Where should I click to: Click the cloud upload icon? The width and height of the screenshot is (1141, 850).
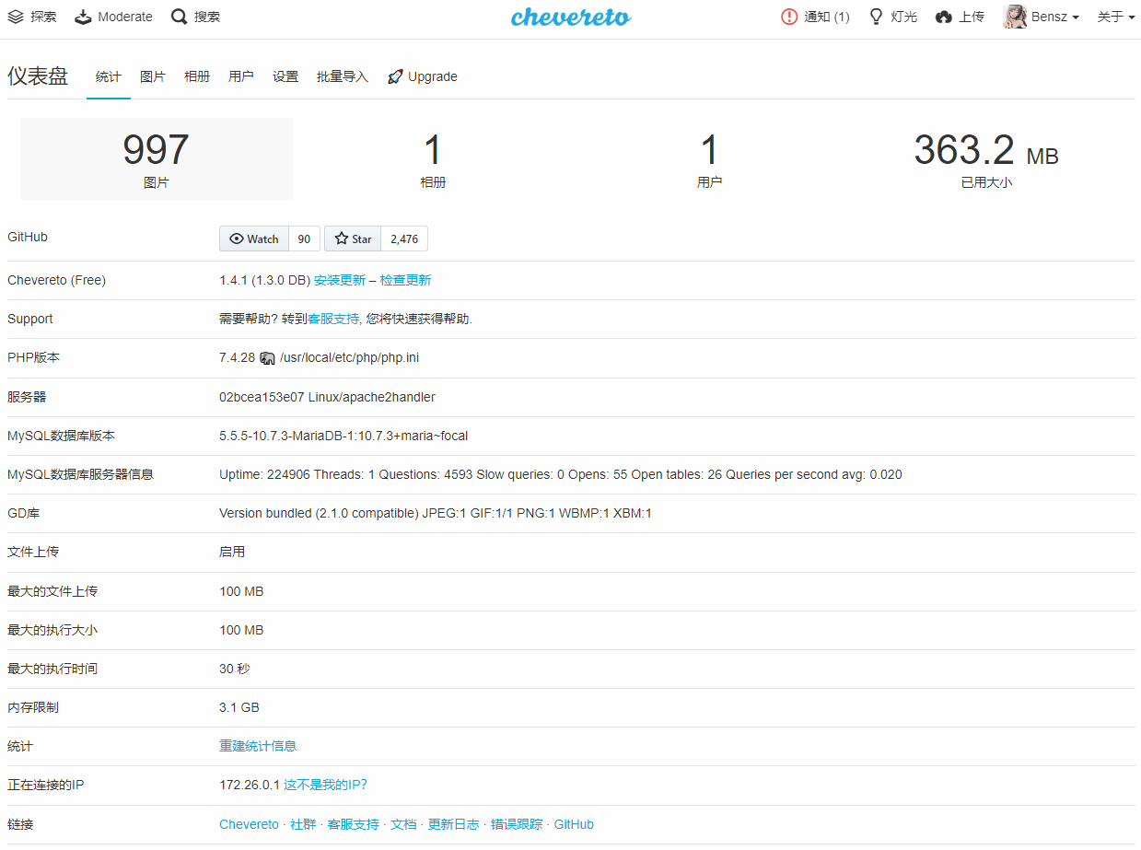(x=944, y=17)
